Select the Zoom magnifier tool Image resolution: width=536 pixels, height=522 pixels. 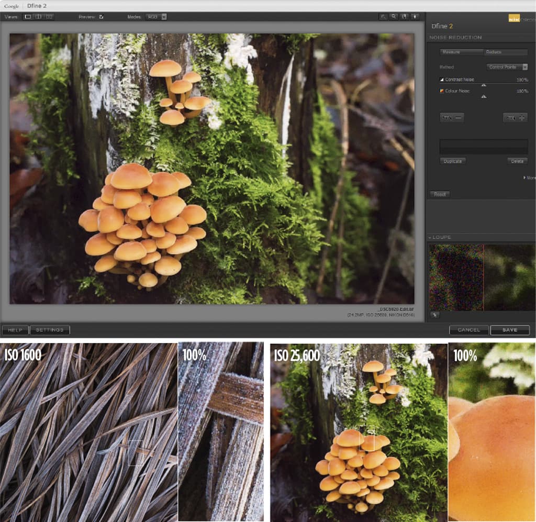click(x=394, y=16)
